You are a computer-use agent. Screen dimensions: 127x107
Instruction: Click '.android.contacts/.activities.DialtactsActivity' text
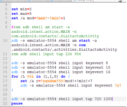coord(64,50)
